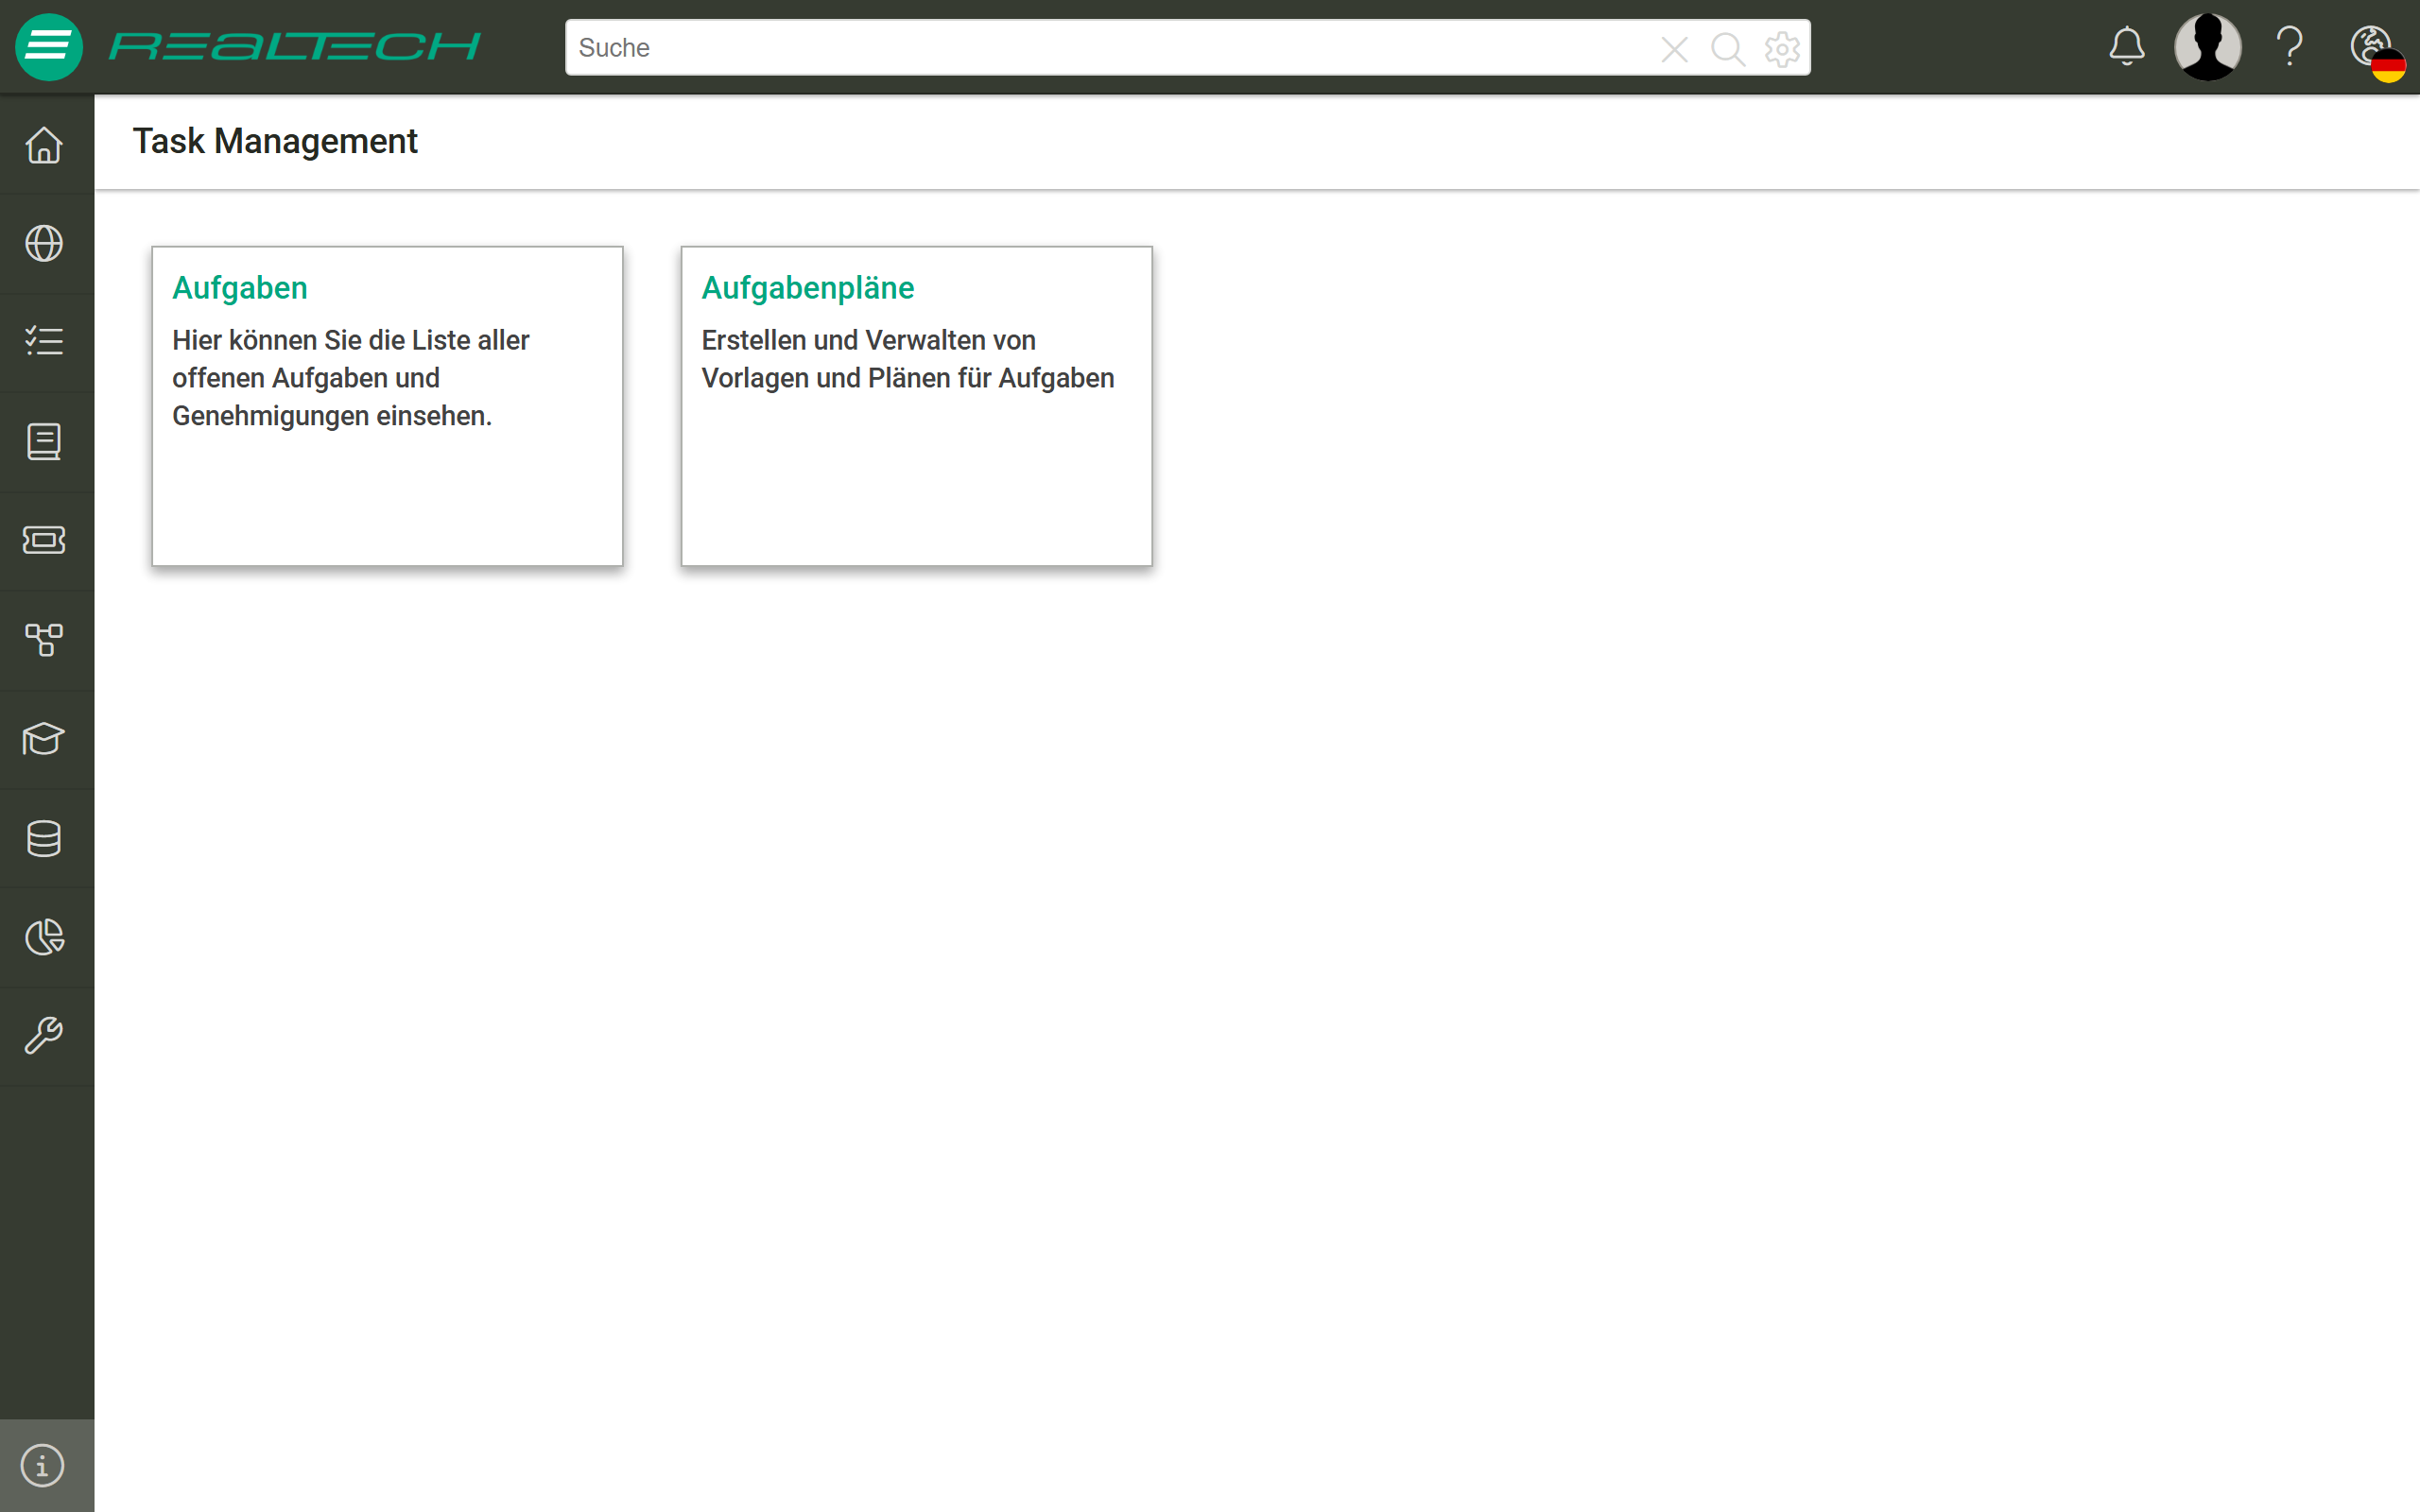Open the task checklist sidebar icon
2420x1512 pixels.
44,342
